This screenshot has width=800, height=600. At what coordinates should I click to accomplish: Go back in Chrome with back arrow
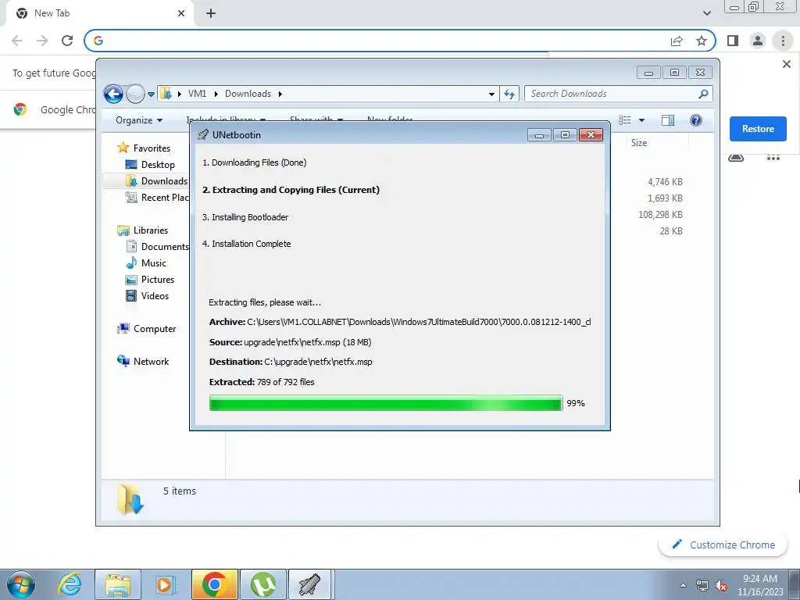click(17, 41)
